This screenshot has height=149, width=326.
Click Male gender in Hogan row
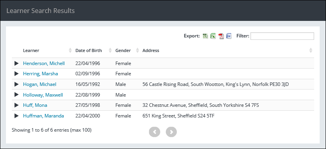coord(121,84)
